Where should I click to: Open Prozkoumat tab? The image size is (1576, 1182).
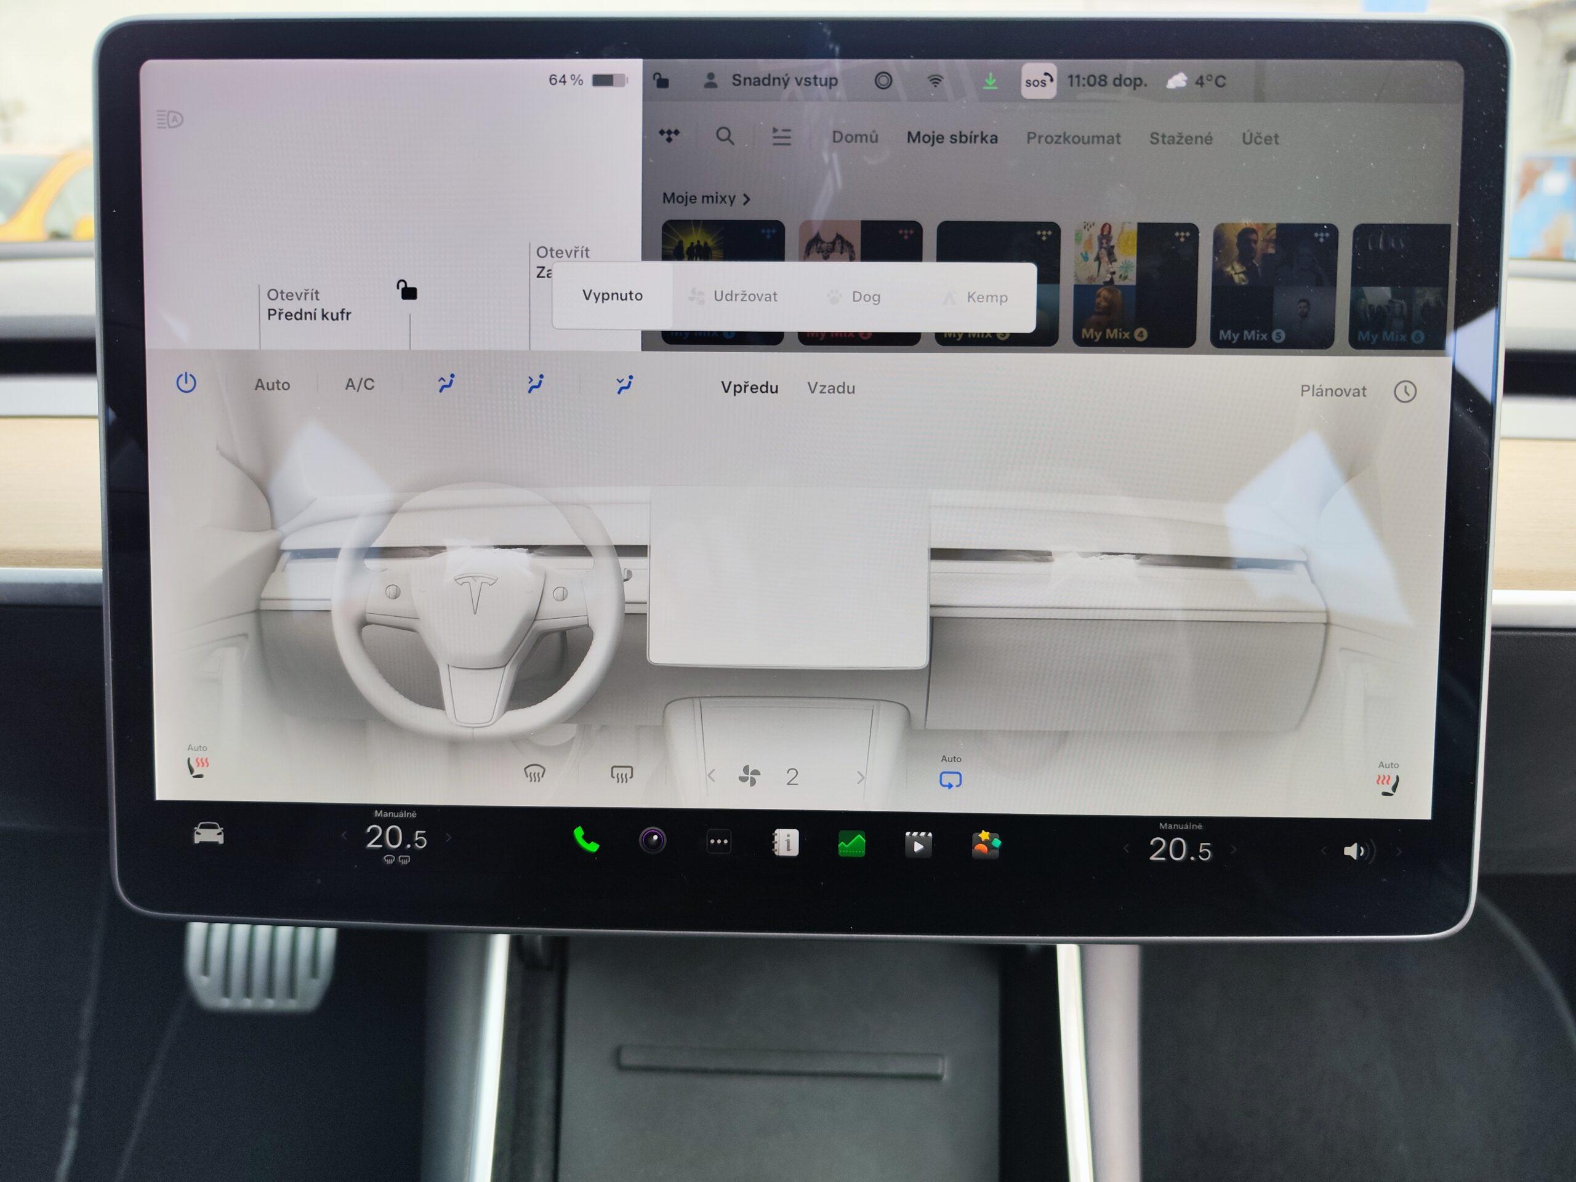(1073, 139)
